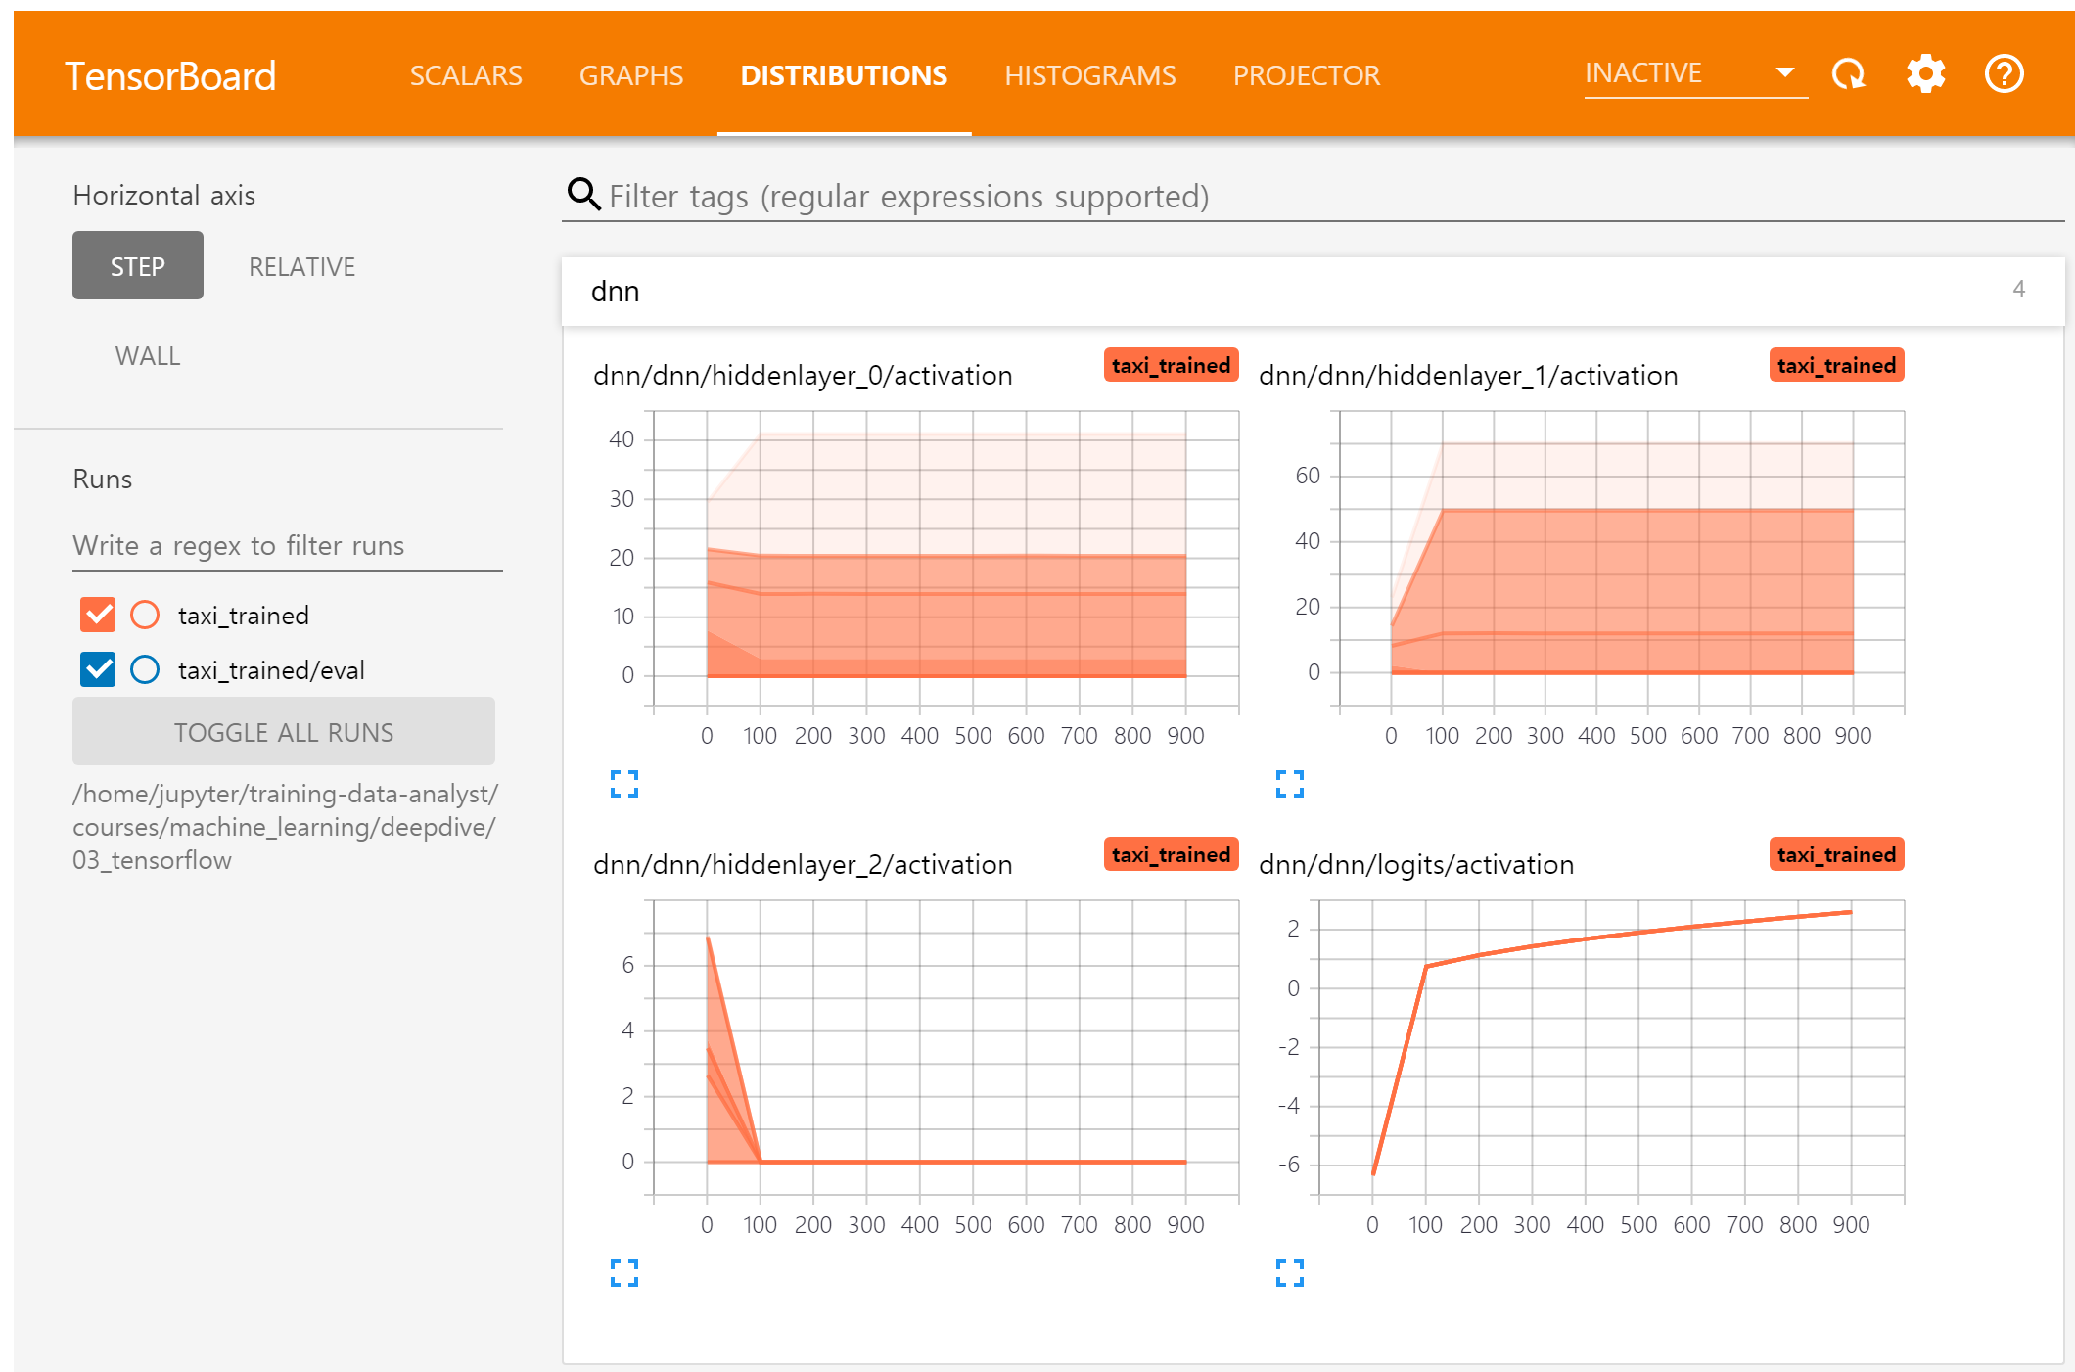
Task: Select only taxi_trained via its orange circle
Action: click(x=145, y=615)
